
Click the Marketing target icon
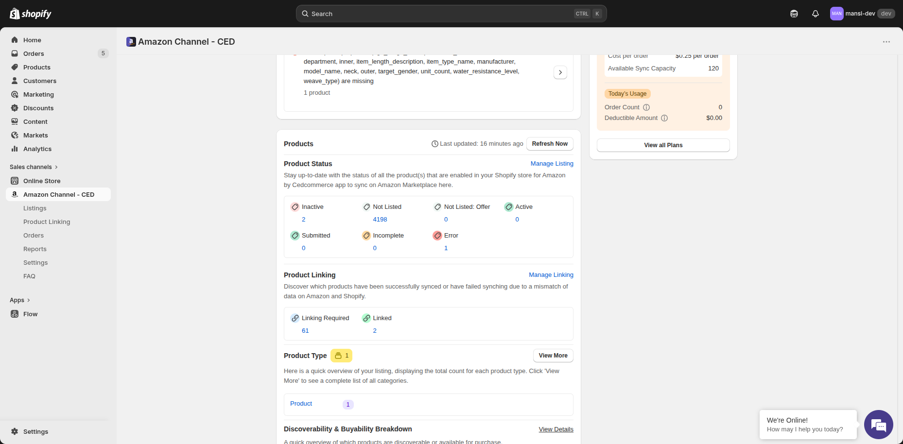tap(15, 94)
